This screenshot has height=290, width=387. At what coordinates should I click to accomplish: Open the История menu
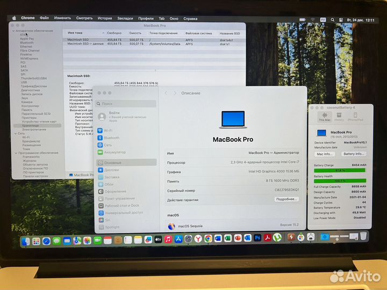[105, 18]
